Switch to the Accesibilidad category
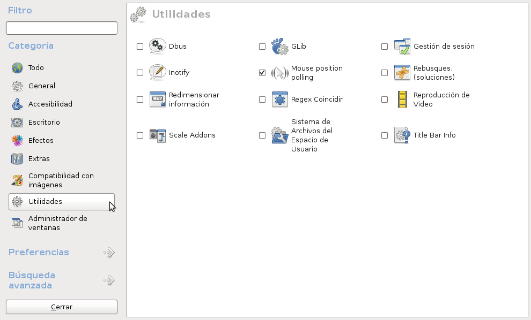531x320 pixels. [50, 104]
